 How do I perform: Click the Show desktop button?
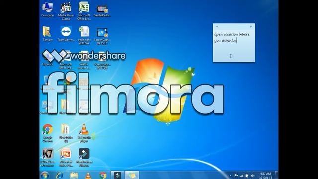click(x=277, y=175)
